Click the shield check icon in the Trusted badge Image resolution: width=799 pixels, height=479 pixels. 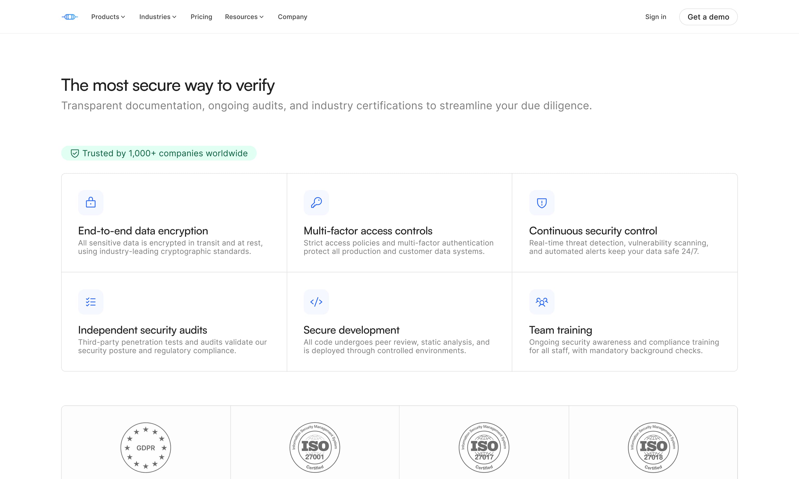point(75,153)
